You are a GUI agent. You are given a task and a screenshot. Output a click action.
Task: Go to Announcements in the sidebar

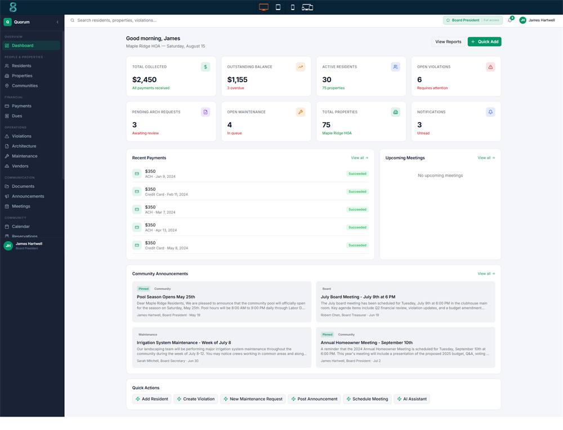[31, 196]
